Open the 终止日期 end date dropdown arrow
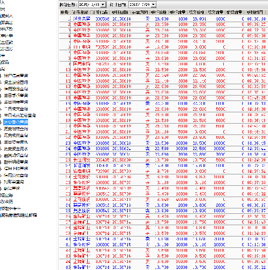268x270 pixels. (x=153, y=5)
